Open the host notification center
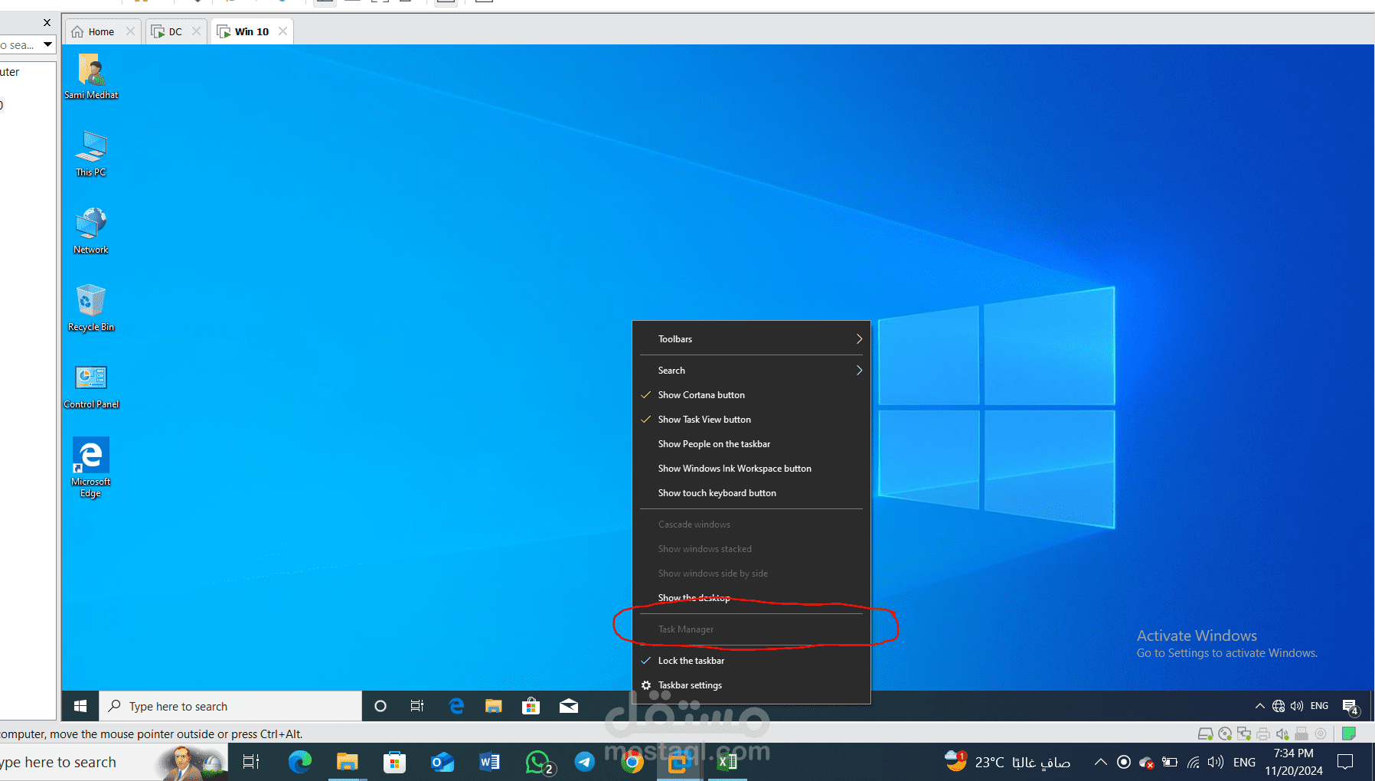This screenshot has width=1375, height=781. click(1345, 762)
